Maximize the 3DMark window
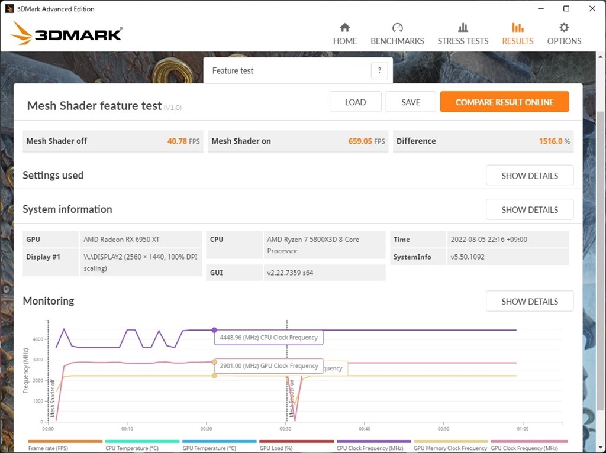The image size is (606, 453). (x=566, y=8)
